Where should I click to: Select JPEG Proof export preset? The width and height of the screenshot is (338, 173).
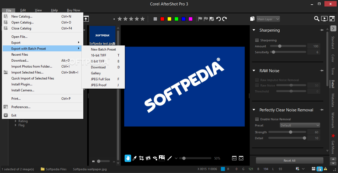[103, 85]
